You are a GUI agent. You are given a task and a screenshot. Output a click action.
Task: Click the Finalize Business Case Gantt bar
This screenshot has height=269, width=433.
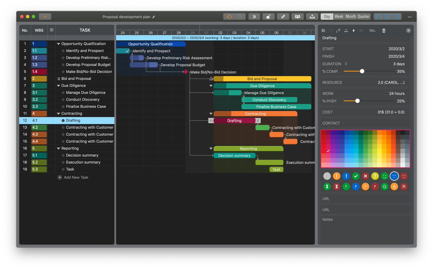pos(276,107)
